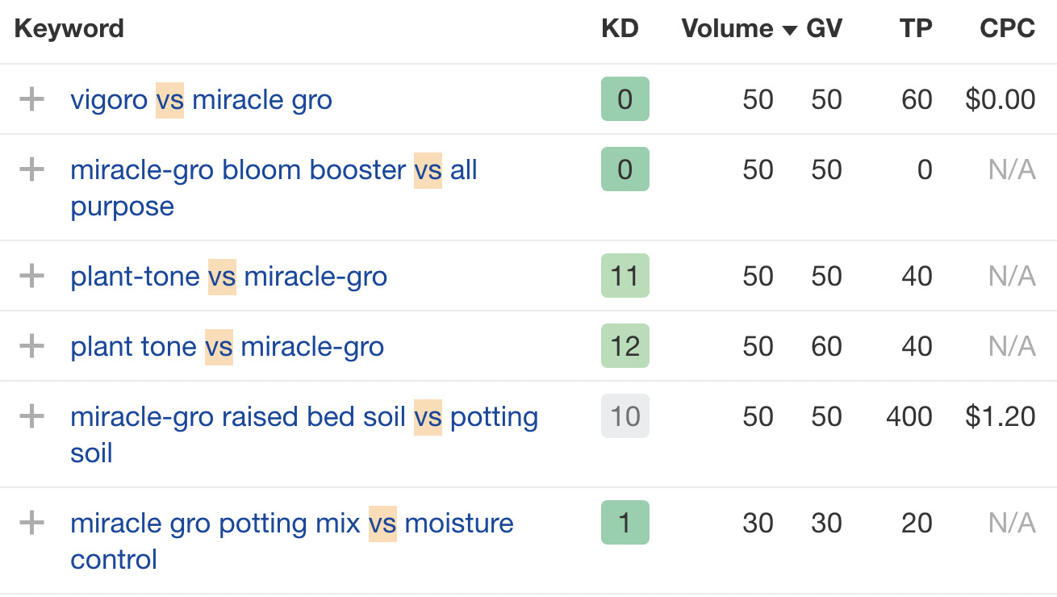The height and width of the screenshot is (597, 1057).
Task: Click the plus icon beside "plant-tone vs miracle-gro"
Action: (31, 276)
